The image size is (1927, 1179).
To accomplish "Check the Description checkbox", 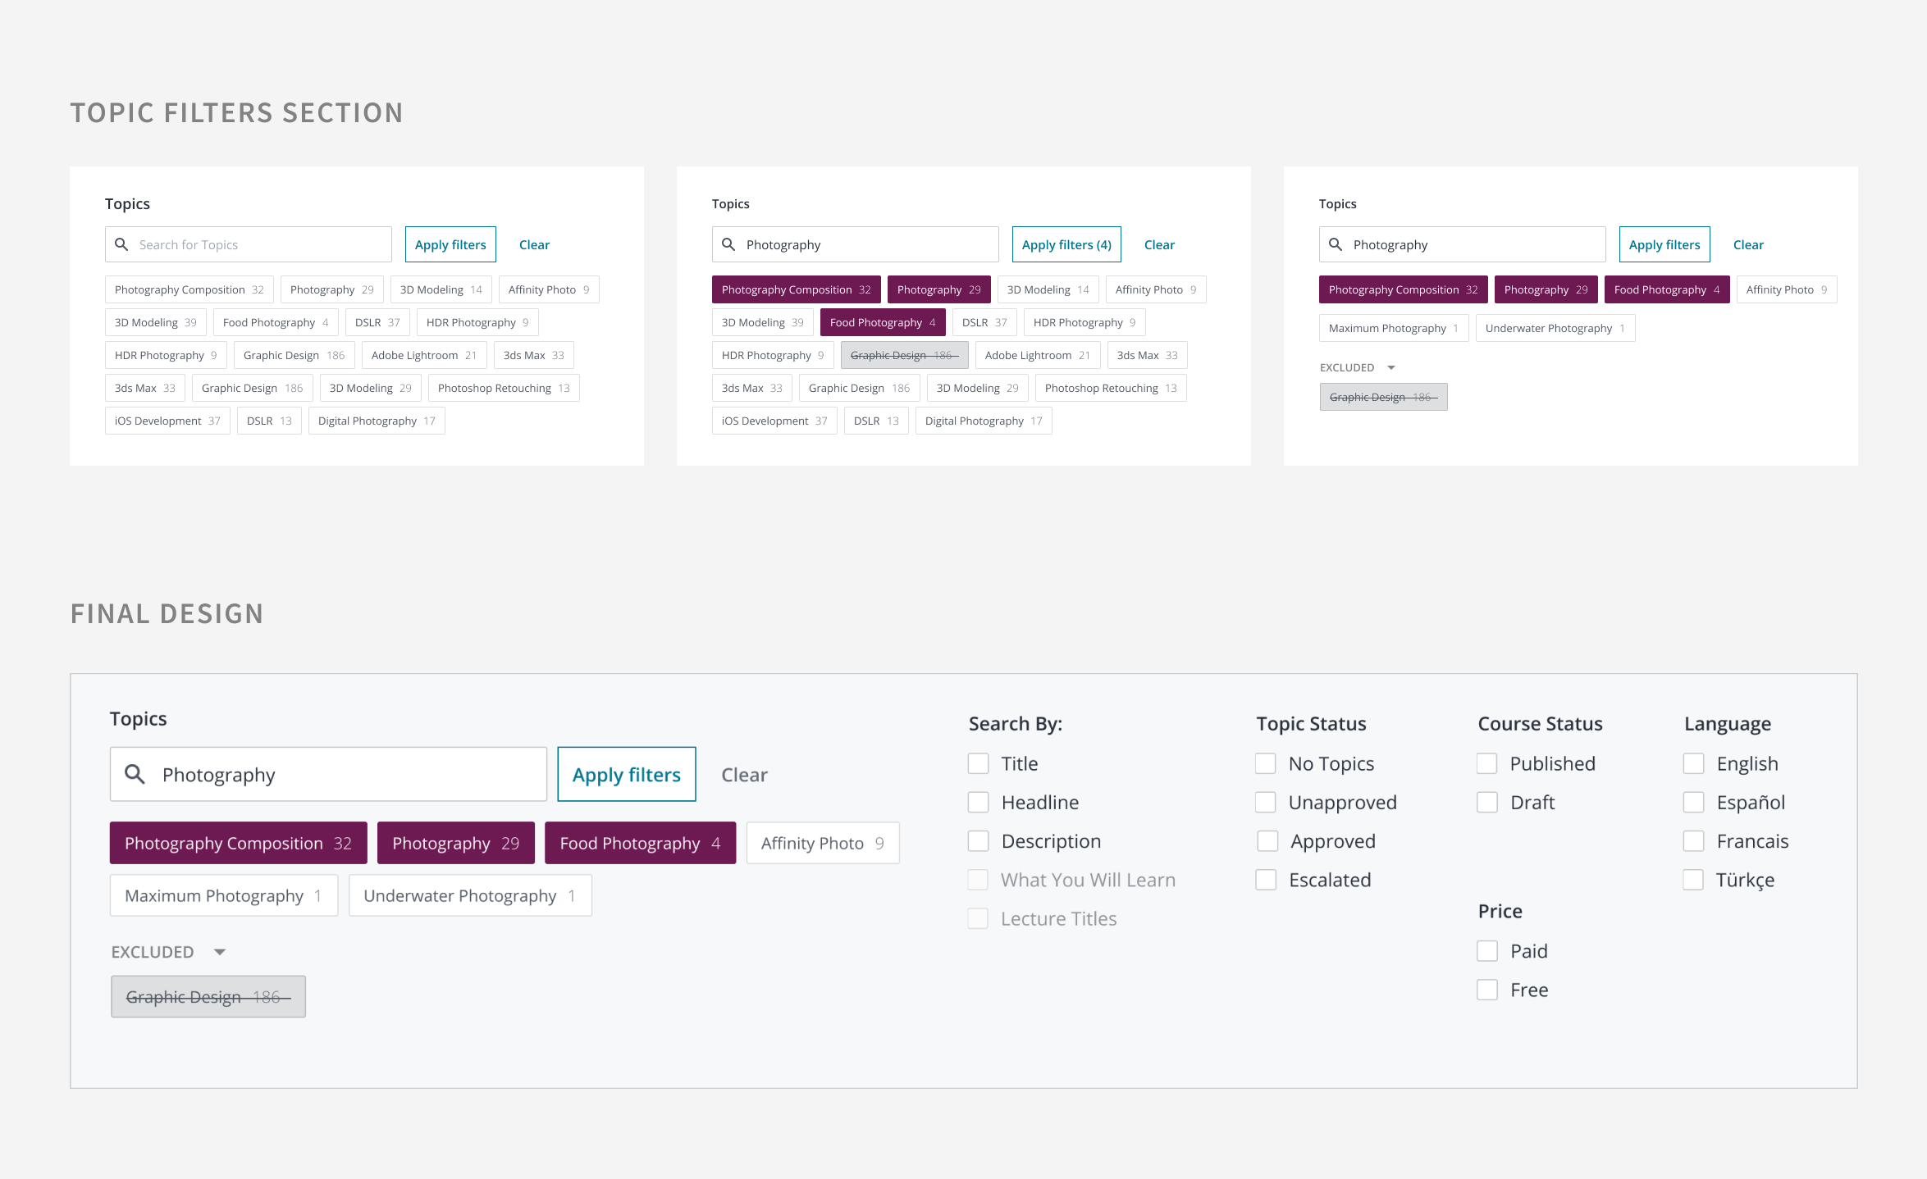I will point(978,841).
